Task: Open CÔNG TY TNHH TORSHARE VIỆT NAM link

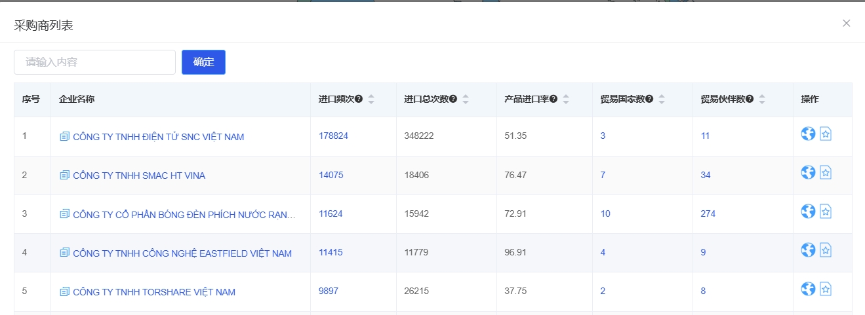Action: point(153,292)
